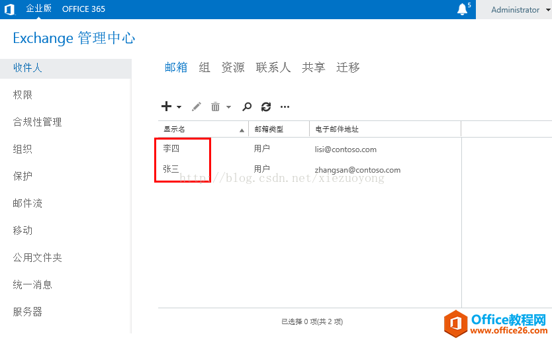The height and width of the screenshot is (342, 552).
Task: Select the 张三 mailbox row
Action: (x=310, y=169)
